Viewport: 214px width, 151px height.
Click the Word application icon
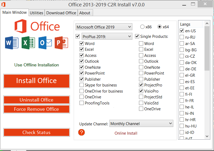pyautogui.click(x=12, y=43)
